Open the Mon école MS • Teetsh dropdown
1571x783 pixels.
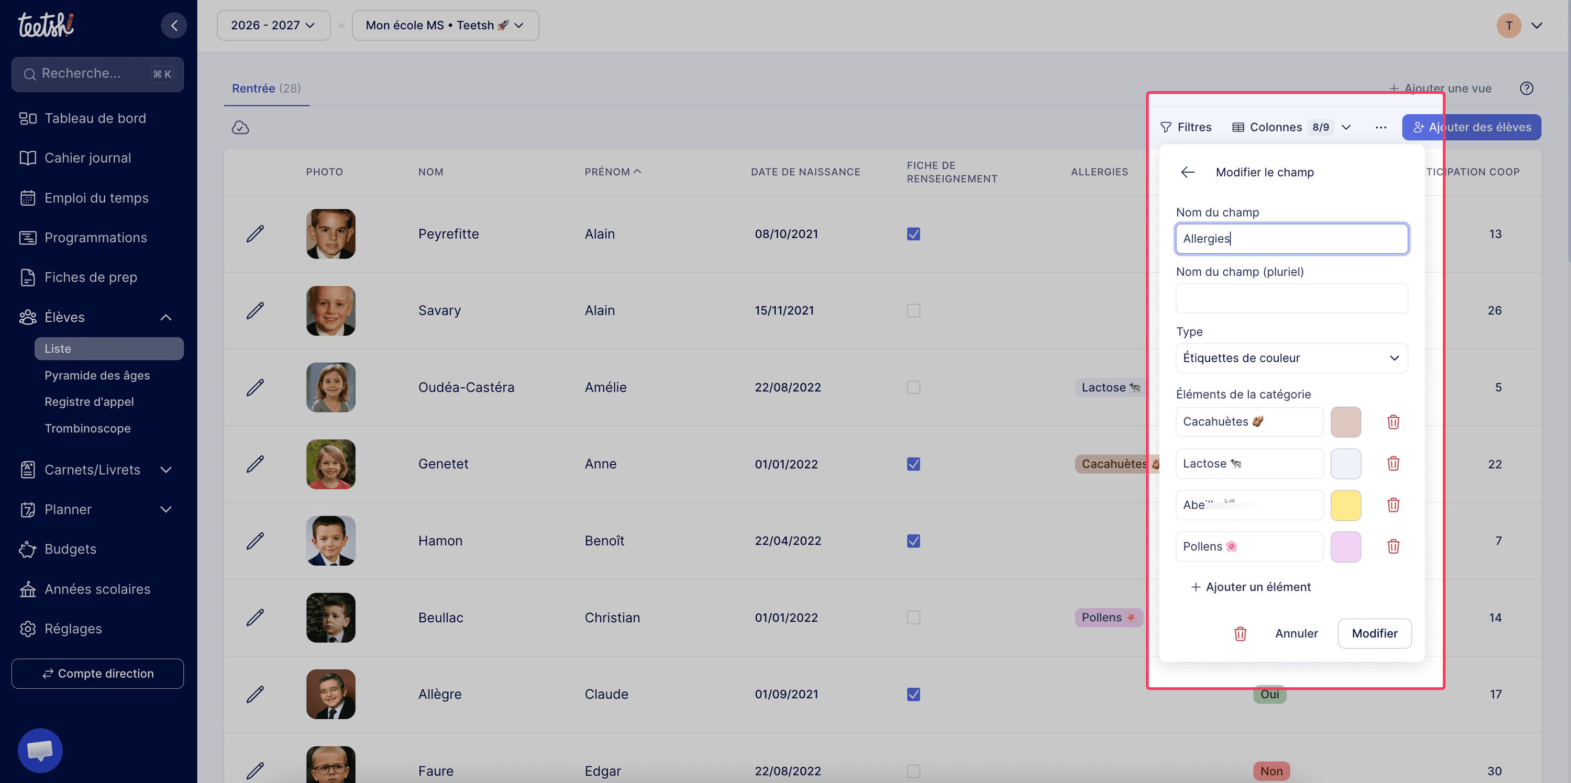pyautogui.click(x=445, y=26)
